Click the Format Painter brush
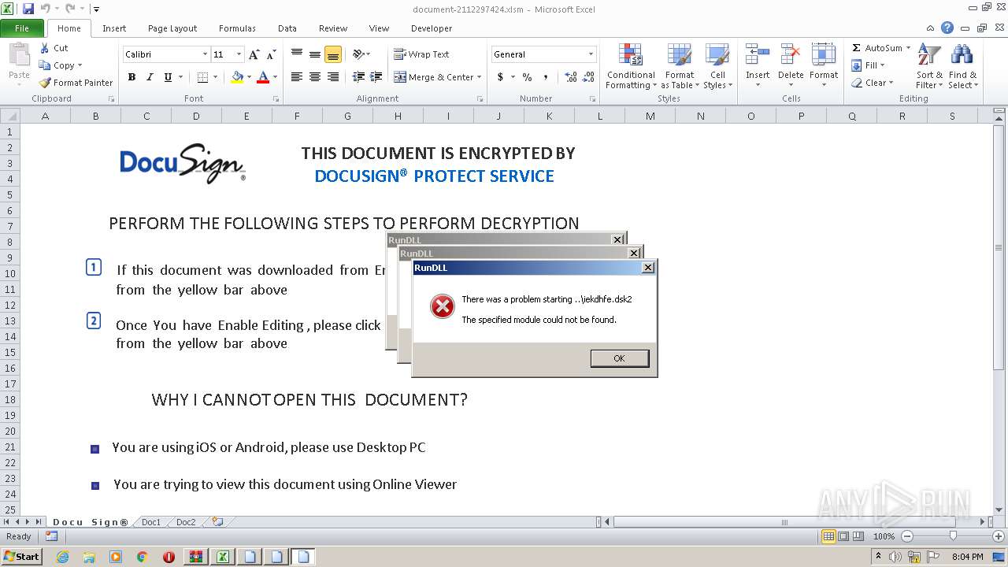The width and height of the screenshot is (1008, 567). (45, 83)
